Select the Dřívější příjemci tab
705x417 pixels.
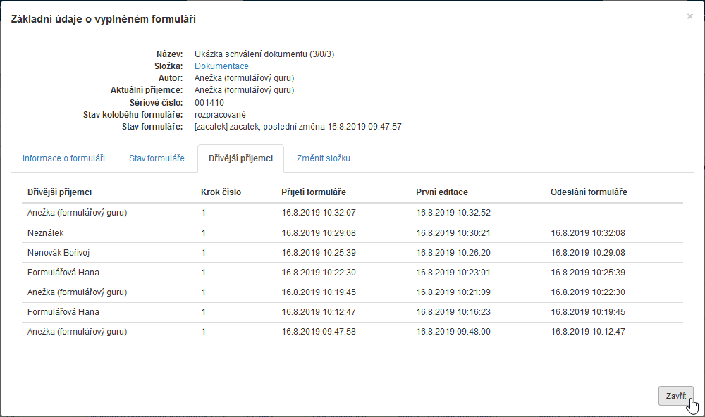(240, 158)
